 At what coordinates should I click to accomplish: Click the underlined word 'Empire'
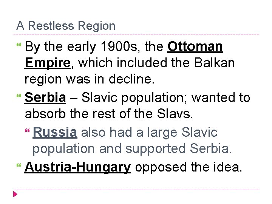(48, 63)
